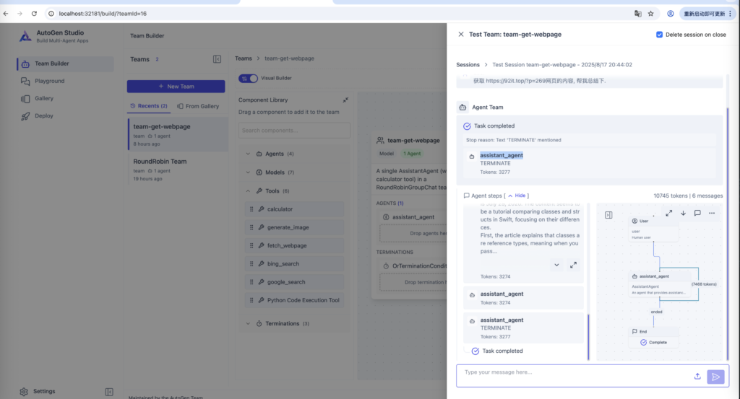Collapse the Teams list panel

(217, 59)
